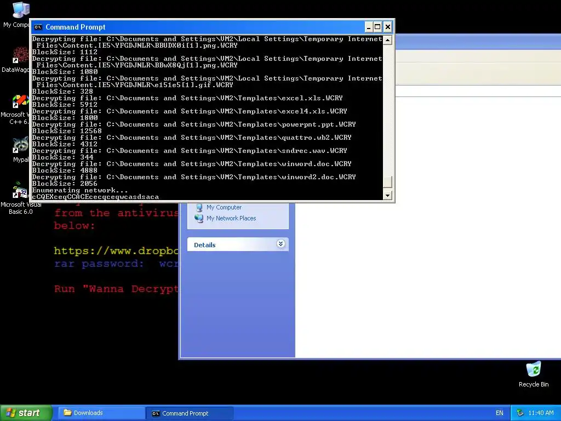The height and width of the screenshot is (421, 561).
Task: Click the powerpnt.ppt.WCRY decrypting line
Action: coord(193,124)
